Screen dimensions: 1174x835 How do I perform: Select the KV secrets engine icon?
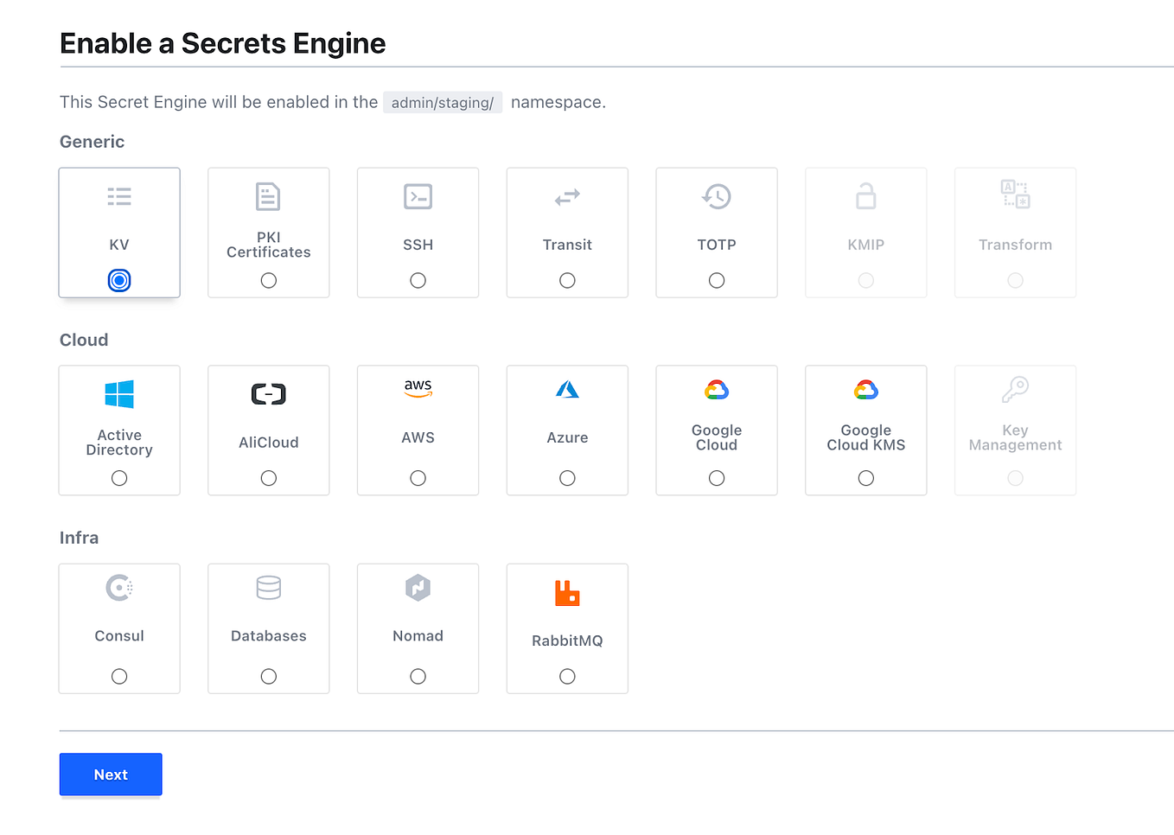[x=119, y=196]
